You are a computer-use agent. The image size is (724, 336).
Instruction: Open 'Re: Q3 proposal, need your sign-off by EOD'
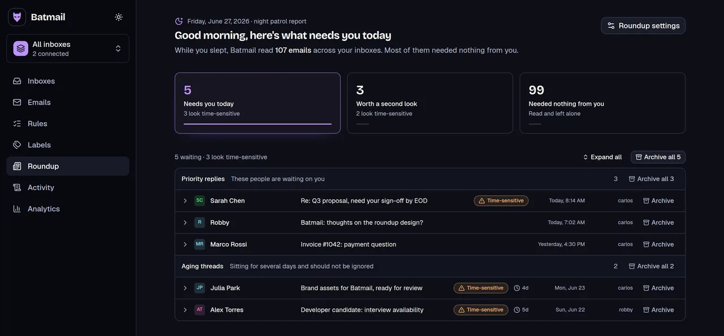point(364,201)
